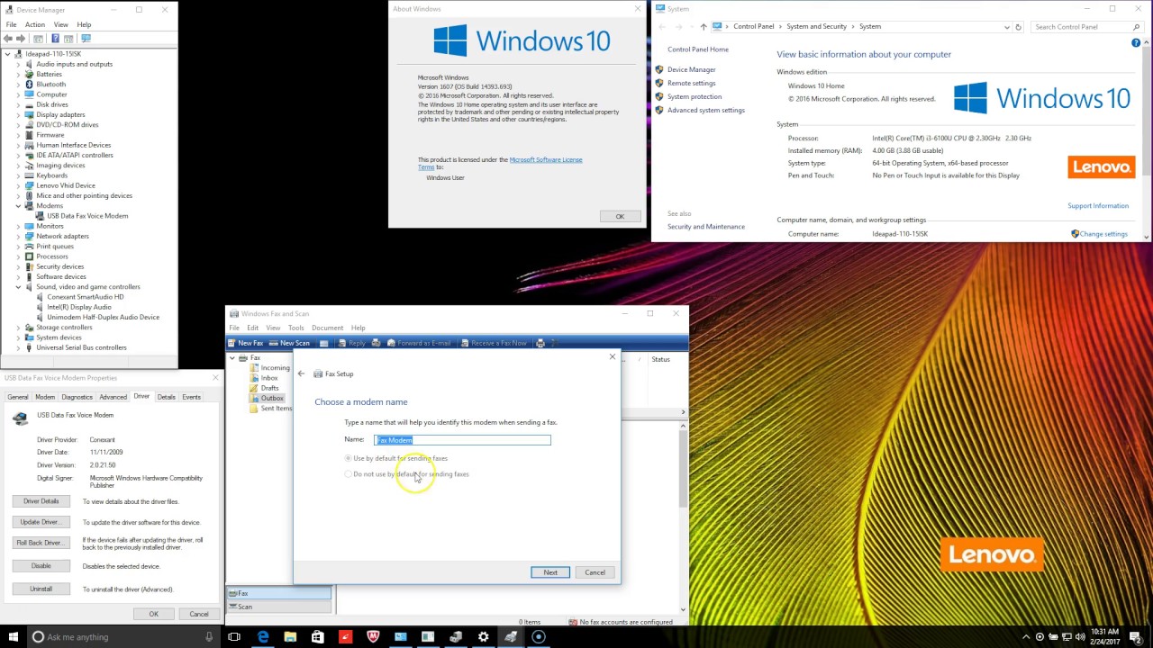Click the back arrow in Device Manager toolbar
The image size is (1153, 648).
coord(8,39)
